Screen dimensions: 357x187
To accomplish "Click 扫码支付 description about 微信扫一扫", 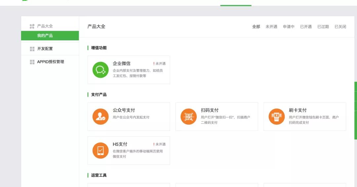I will 225,120.
